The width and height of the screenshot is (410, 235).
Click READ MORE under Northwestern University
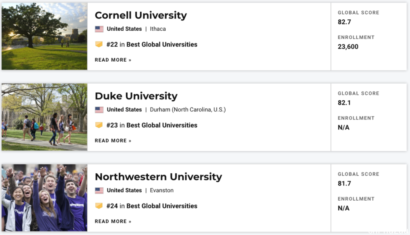[113, 221]
